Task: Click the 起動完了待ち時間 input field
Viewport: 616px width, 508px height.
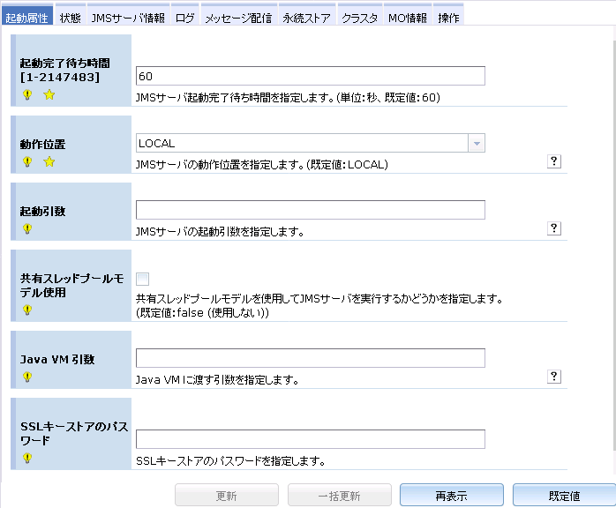Action: (x=311, y=76)
